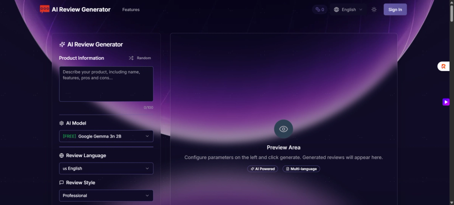Viewport: 454px width, 205px height.
Task: Click the Multi-language badge
Action: tap(301, 169)
